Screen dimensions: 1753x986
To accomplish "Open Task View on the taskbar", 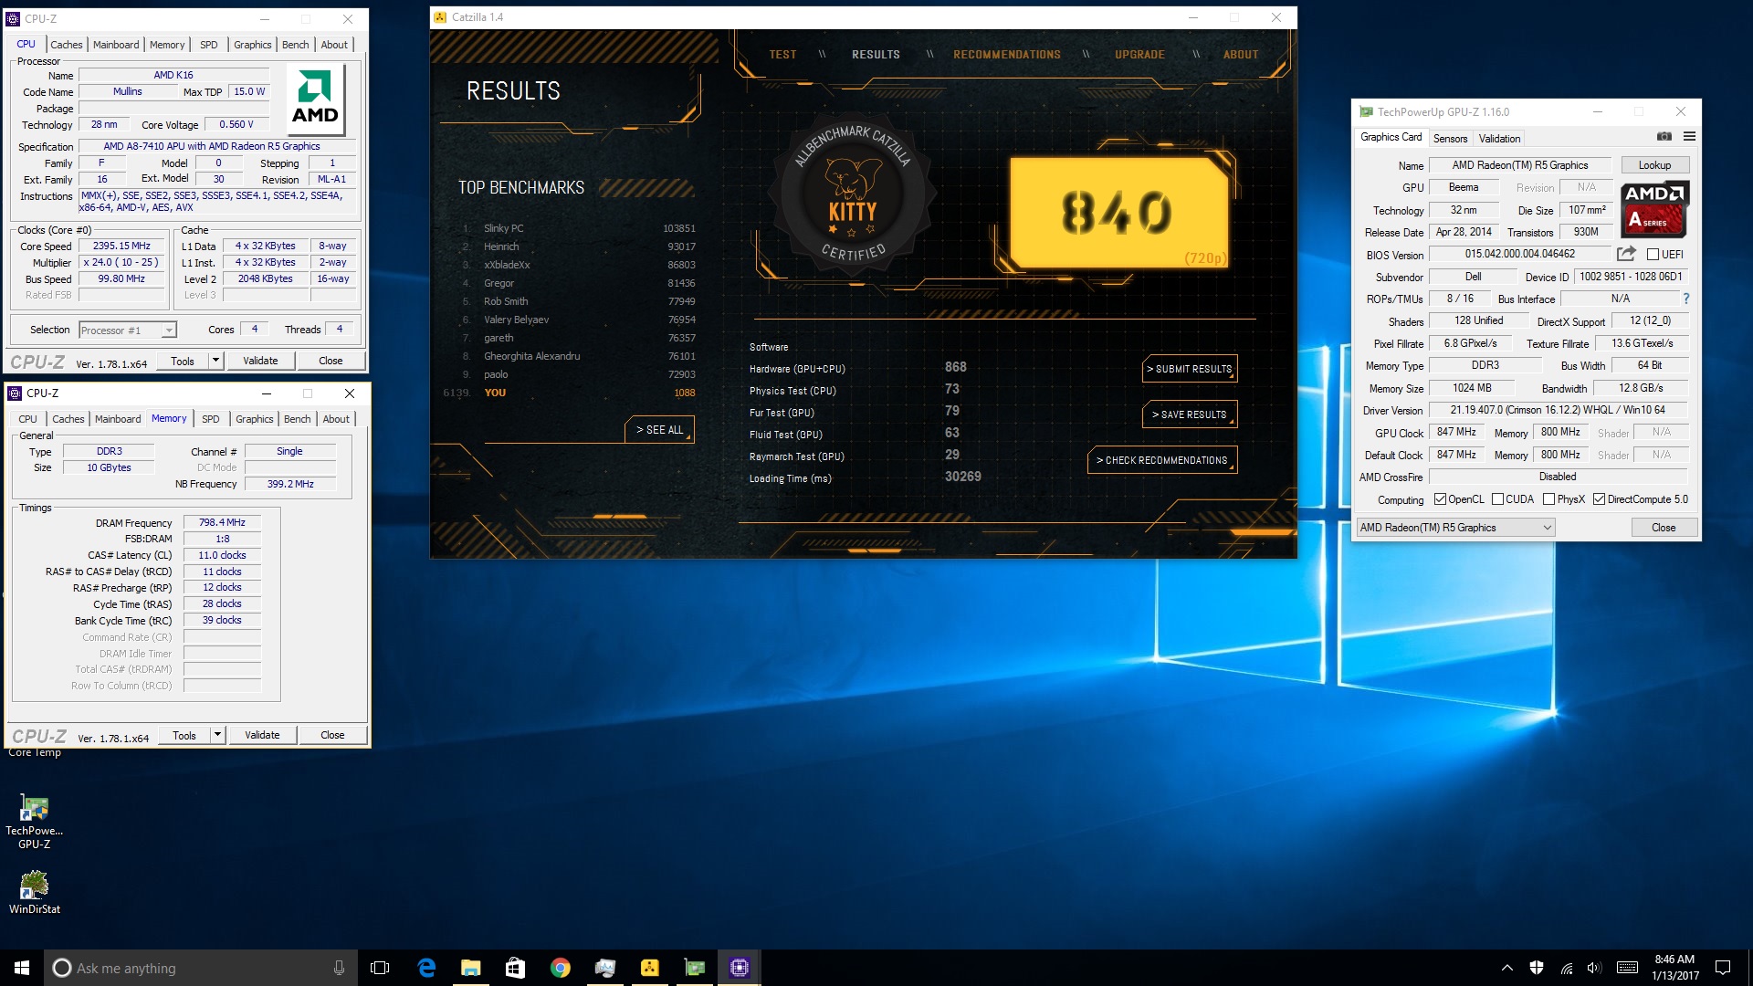I will (x=380, y=968).
